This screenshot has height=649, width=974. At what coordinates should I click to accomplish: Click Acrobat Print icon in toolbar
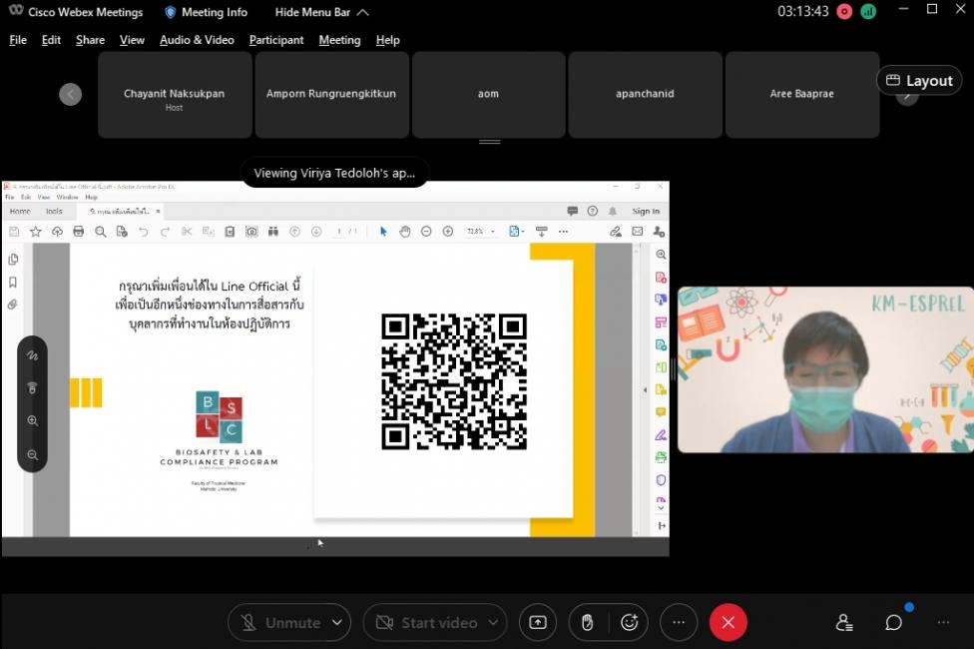[78, 232]
